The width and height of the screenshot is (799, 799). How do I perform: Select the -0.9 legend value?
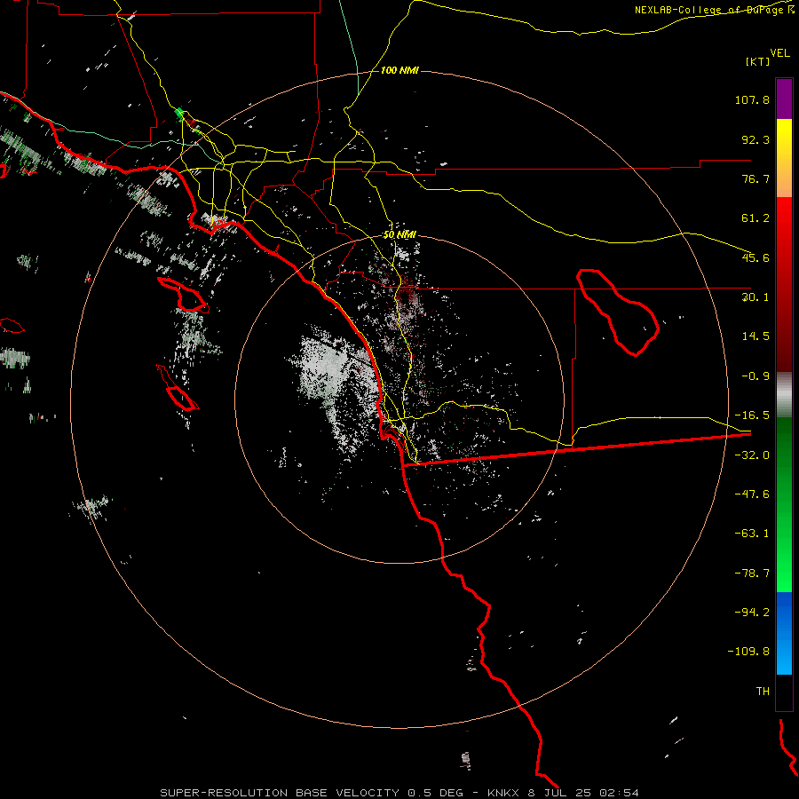[x=755, y=376]
